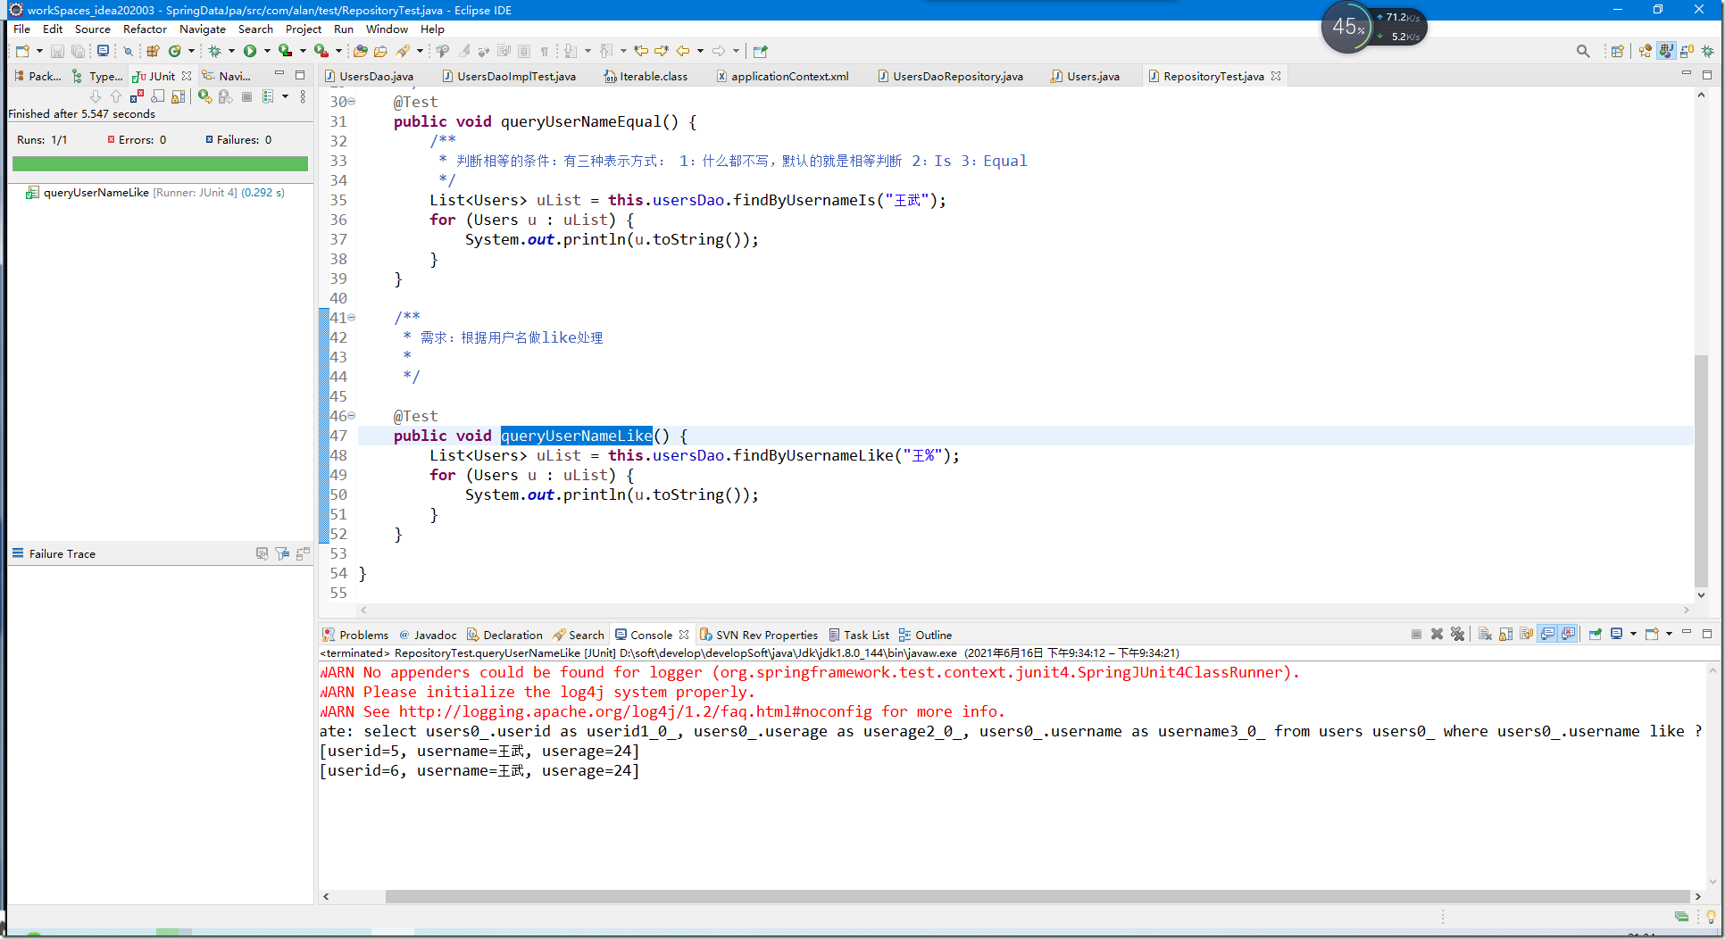Collapse the fold at code line 41

point(352,317)
